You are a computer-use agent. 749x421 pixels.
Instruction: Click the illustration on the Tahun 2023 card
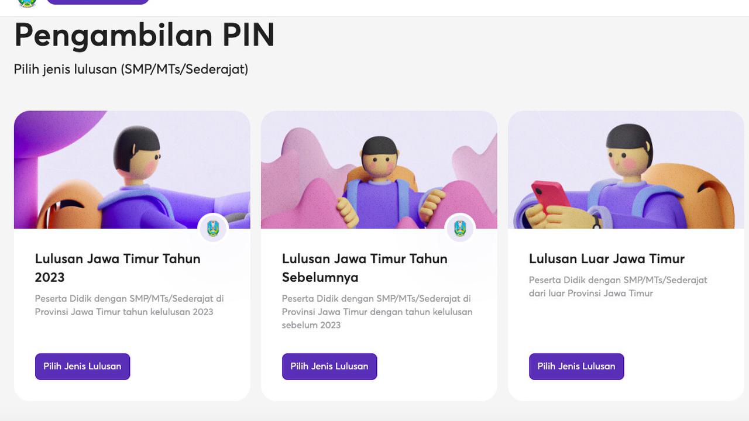coord(132,170)
